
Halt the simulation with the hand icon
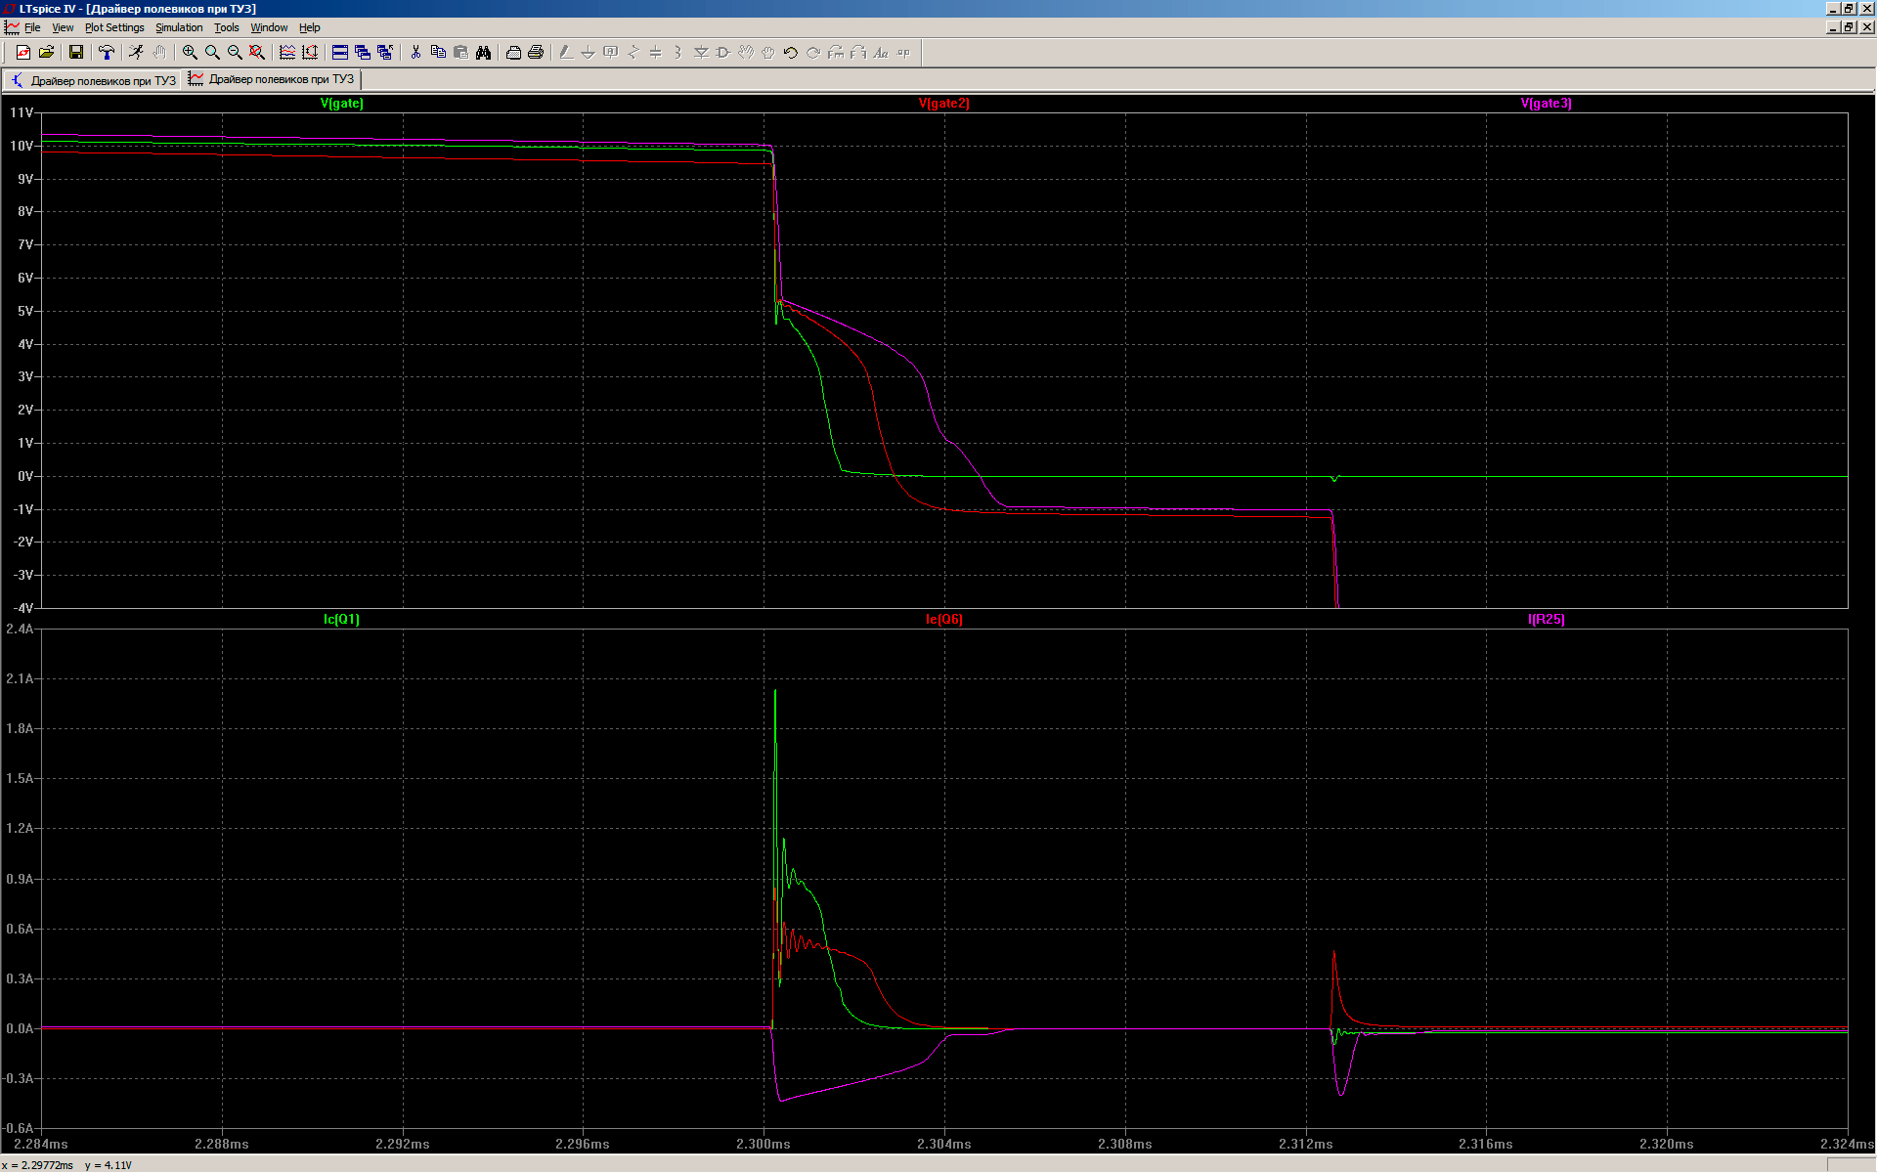(159, 53)
